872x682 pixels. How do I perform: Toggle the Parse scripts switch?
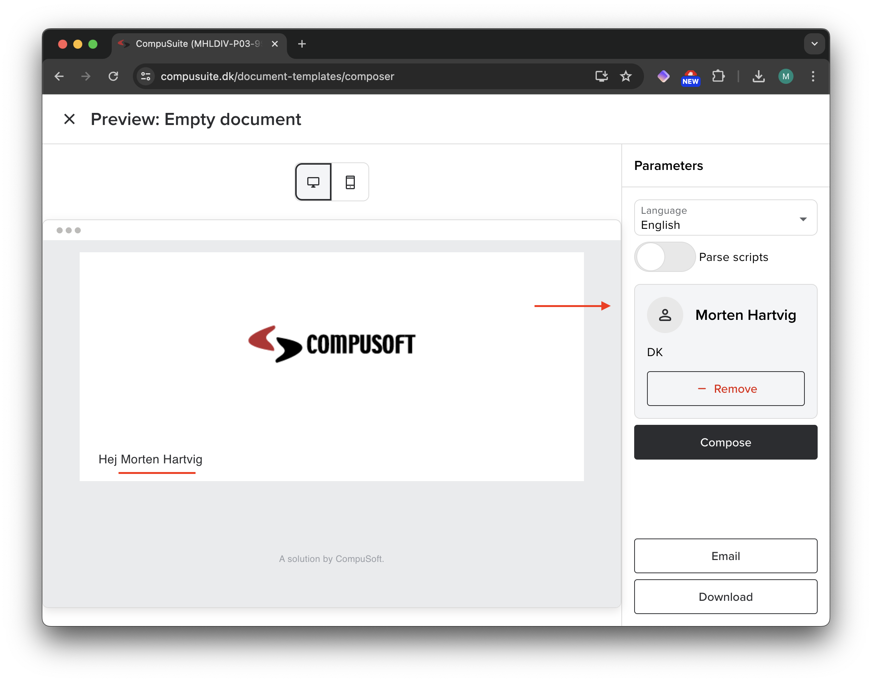coord(665,257)
